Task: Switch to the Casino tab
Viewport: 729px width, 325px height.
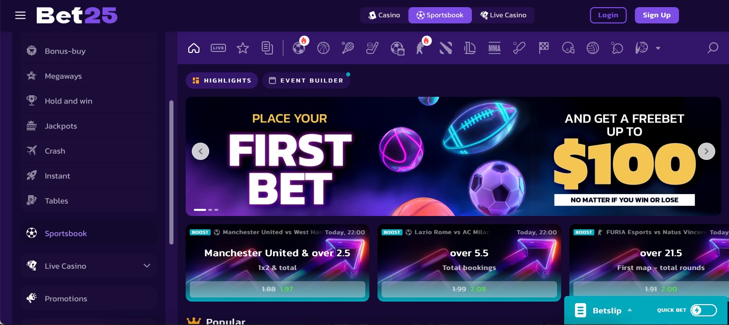Action: [385, 15]
